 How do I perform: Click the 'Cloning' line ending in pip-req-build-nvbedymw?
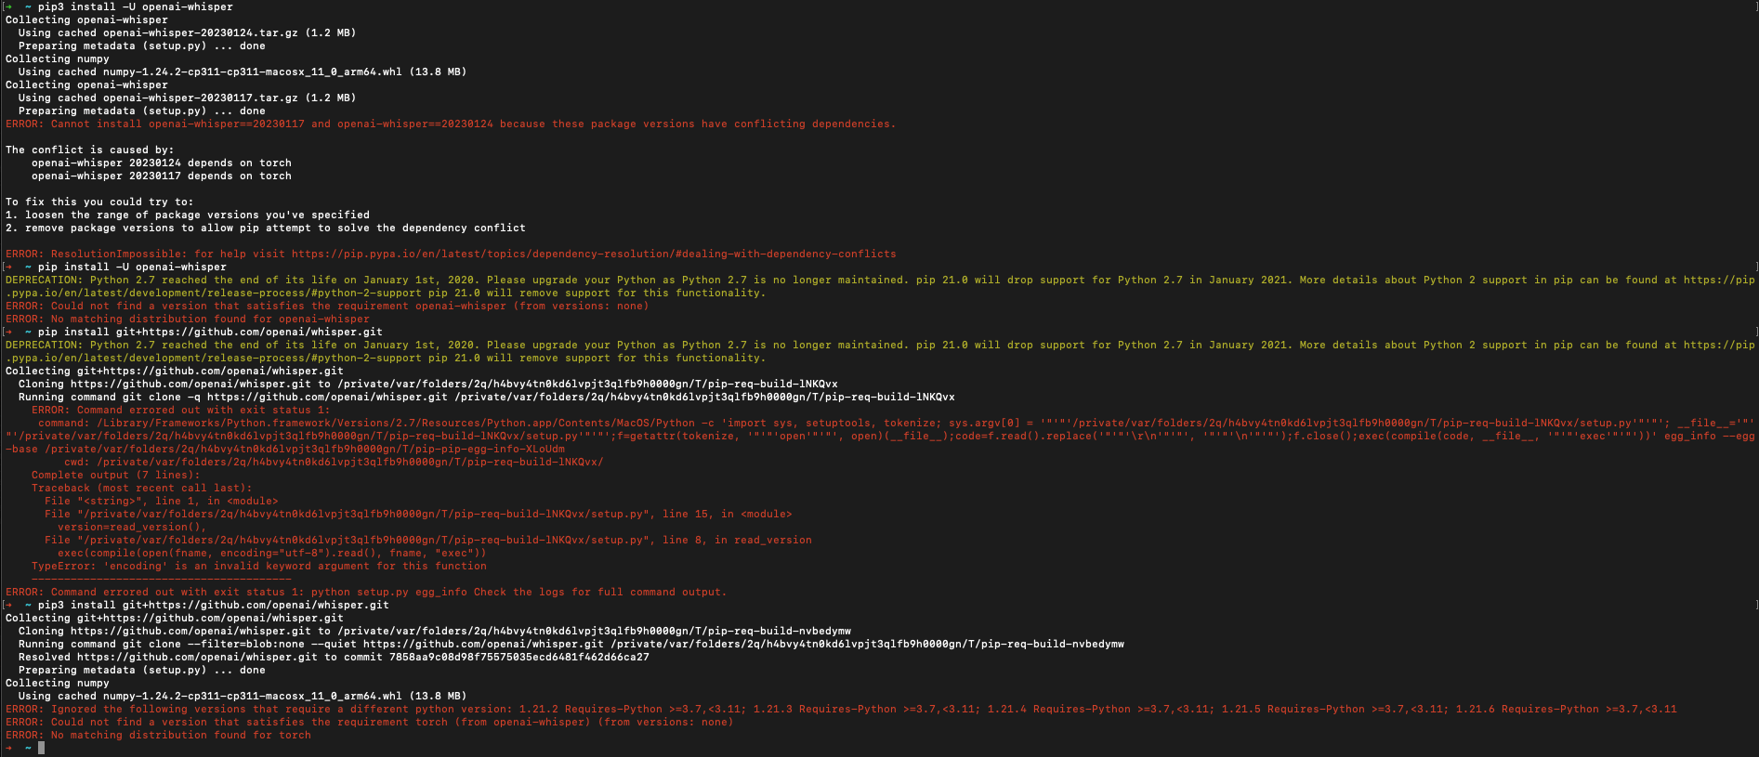coord(435,631)
